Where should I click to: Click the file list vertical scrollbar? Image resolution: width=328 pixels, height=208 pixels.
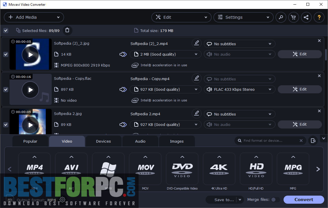(x=326, y=55)
